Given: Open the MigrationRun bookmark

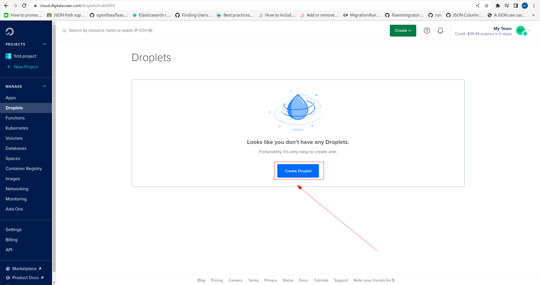Looking at the screenshot, I should coord(362,15).
